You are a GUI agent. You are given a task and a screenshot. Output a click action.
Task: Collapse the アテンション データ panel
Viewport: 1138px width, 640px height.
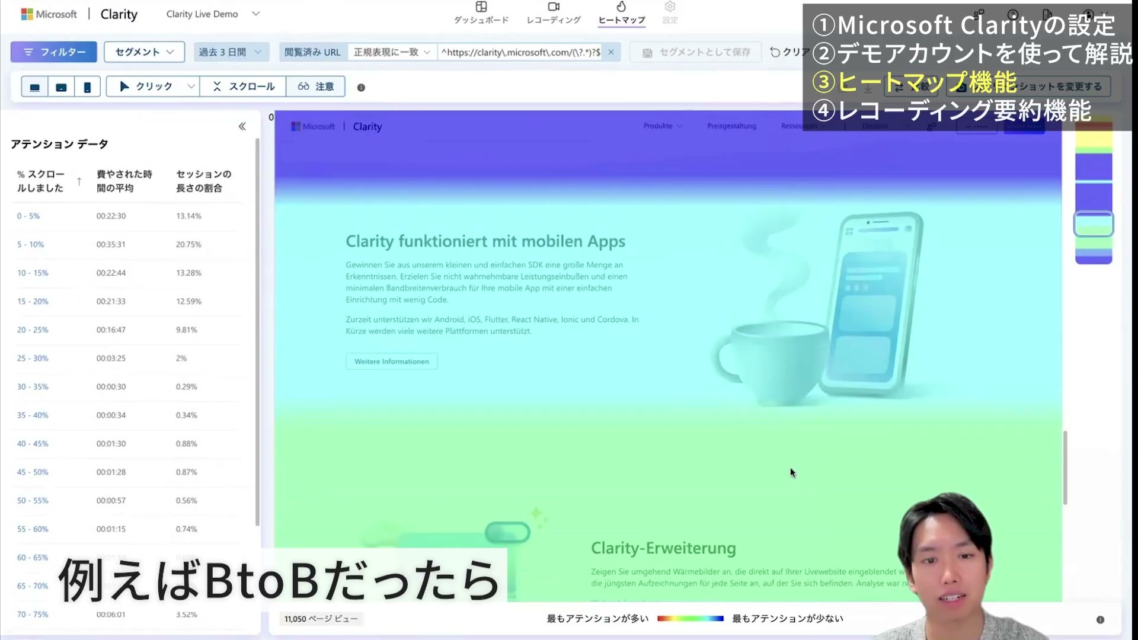242,126
